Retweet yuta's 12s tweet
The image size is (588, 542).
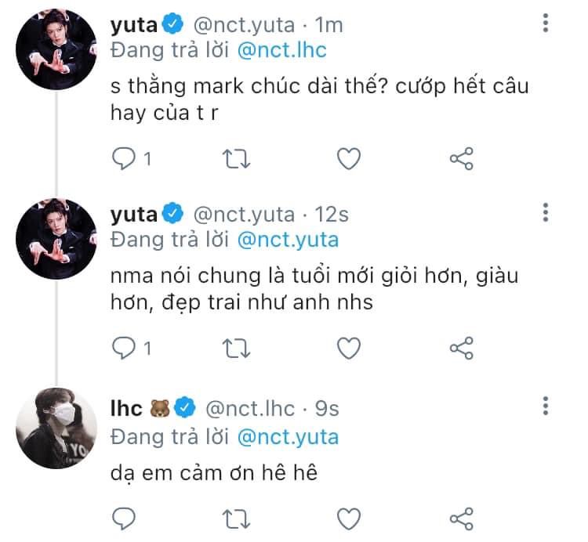[236, 349]
